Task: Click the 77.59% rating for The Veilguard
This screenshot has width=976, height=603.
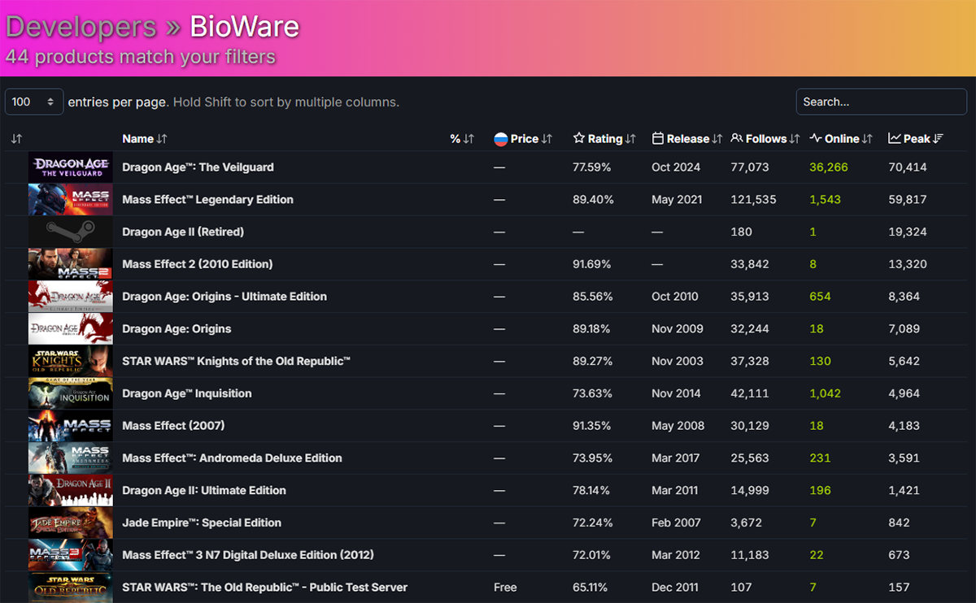Action: coord(593,167)
